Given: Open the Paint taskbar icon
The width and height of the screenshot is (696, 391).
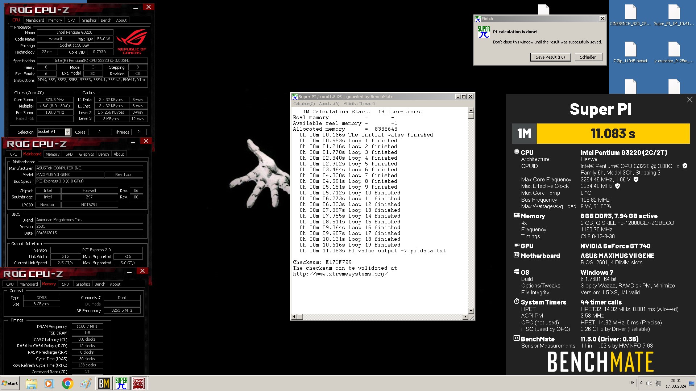Looking at the screenshot, I should coord(86,383).
